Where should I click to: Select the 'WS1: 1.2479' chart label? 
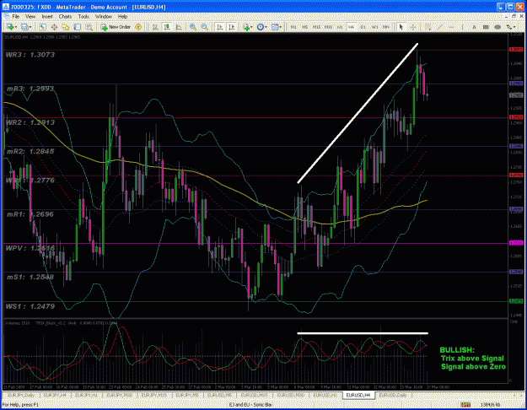(x=30, y=306)
